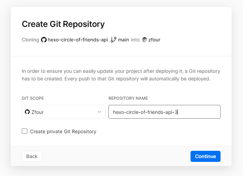Click the zfour profile avatar

[145, 40]
